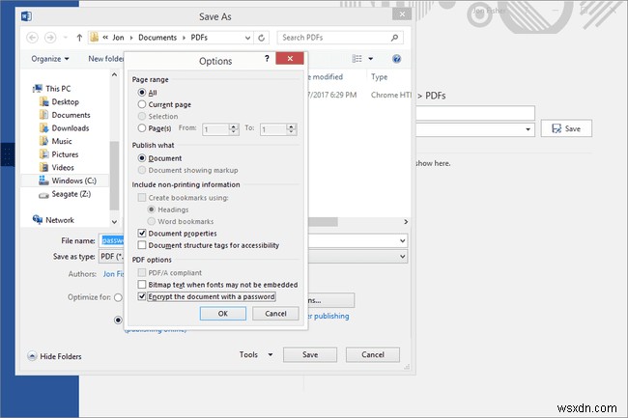Image resolution: width=628 pixels, height=418 pixels.
Task: Select the All page range option
Action: [142, 93]
